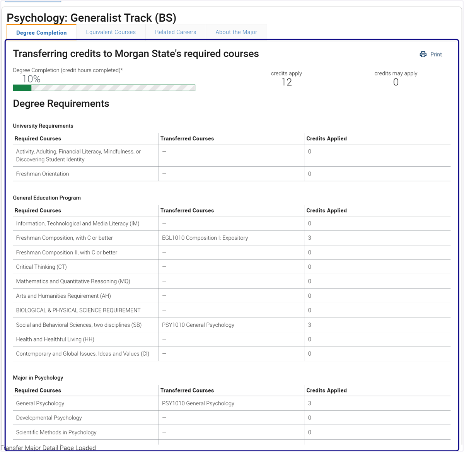This screenshot has width=464, height=452.
Task: Click the Degree Requirements heading
Action: pyautogui.click(x=61, y=104)
